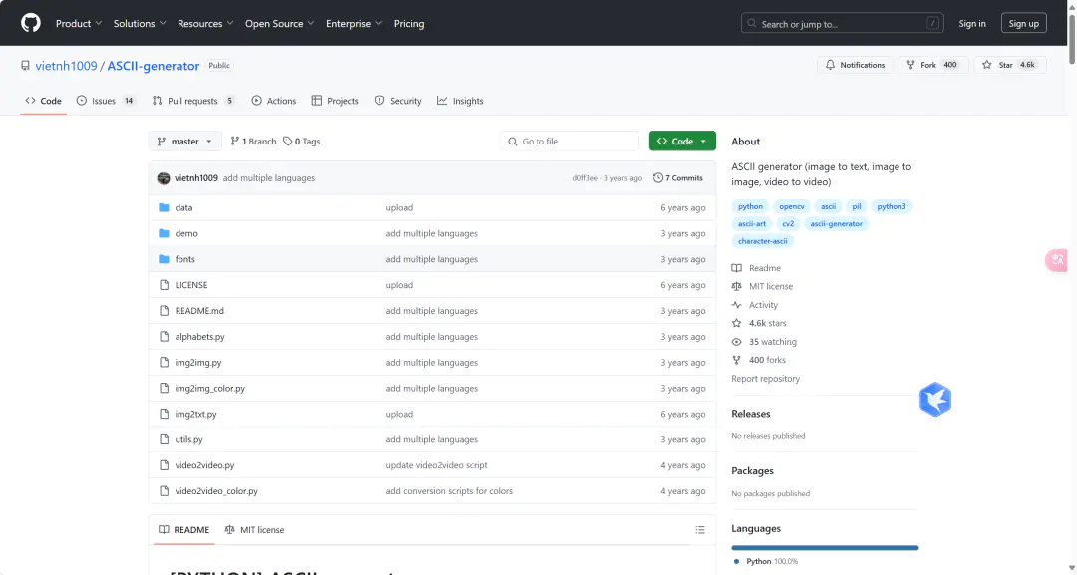Viewport: 1077px width, 575px height.
Task: Open the img2txt.py file
Action: click(x=195, y=415)
